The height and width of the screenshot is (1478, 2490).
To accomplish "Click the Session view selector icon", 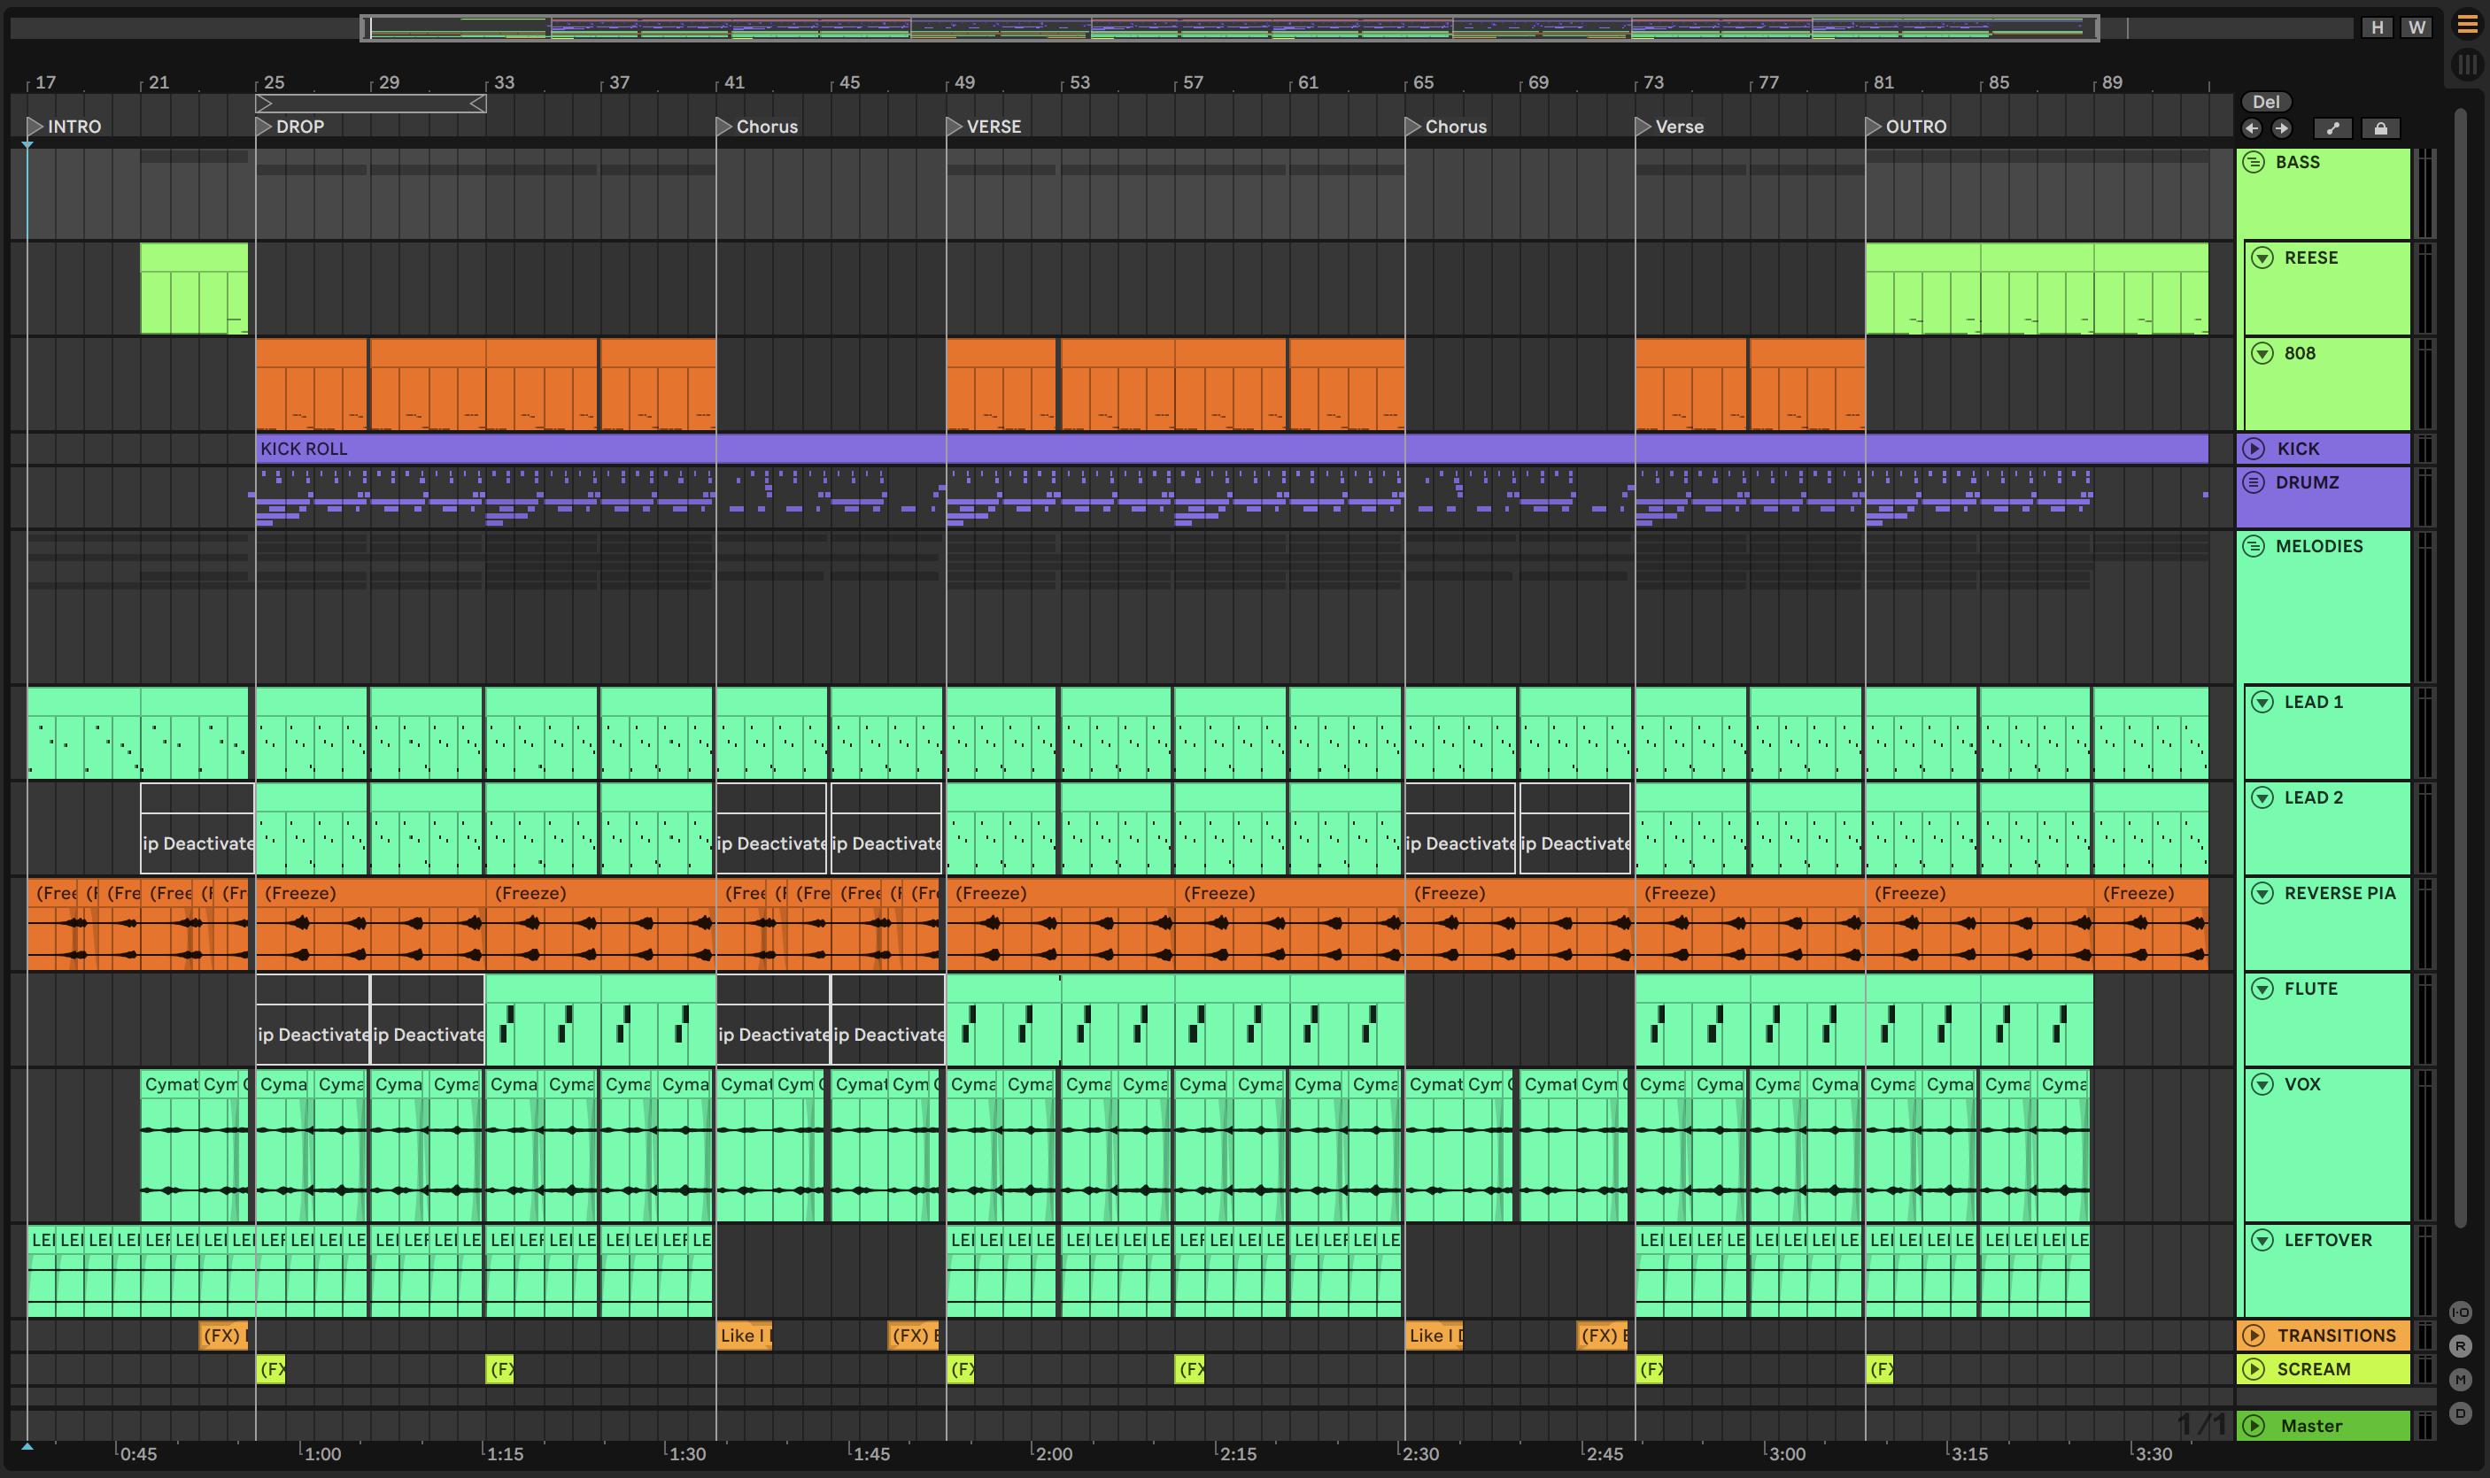I will [2467, 65].
